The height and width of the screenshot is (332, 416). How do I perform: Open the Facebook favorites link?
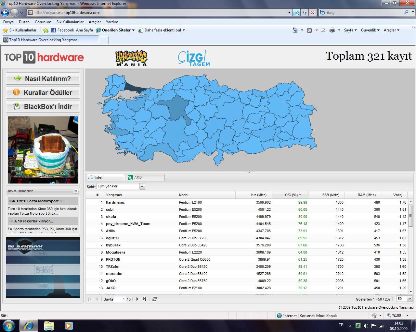coord(63,30)
